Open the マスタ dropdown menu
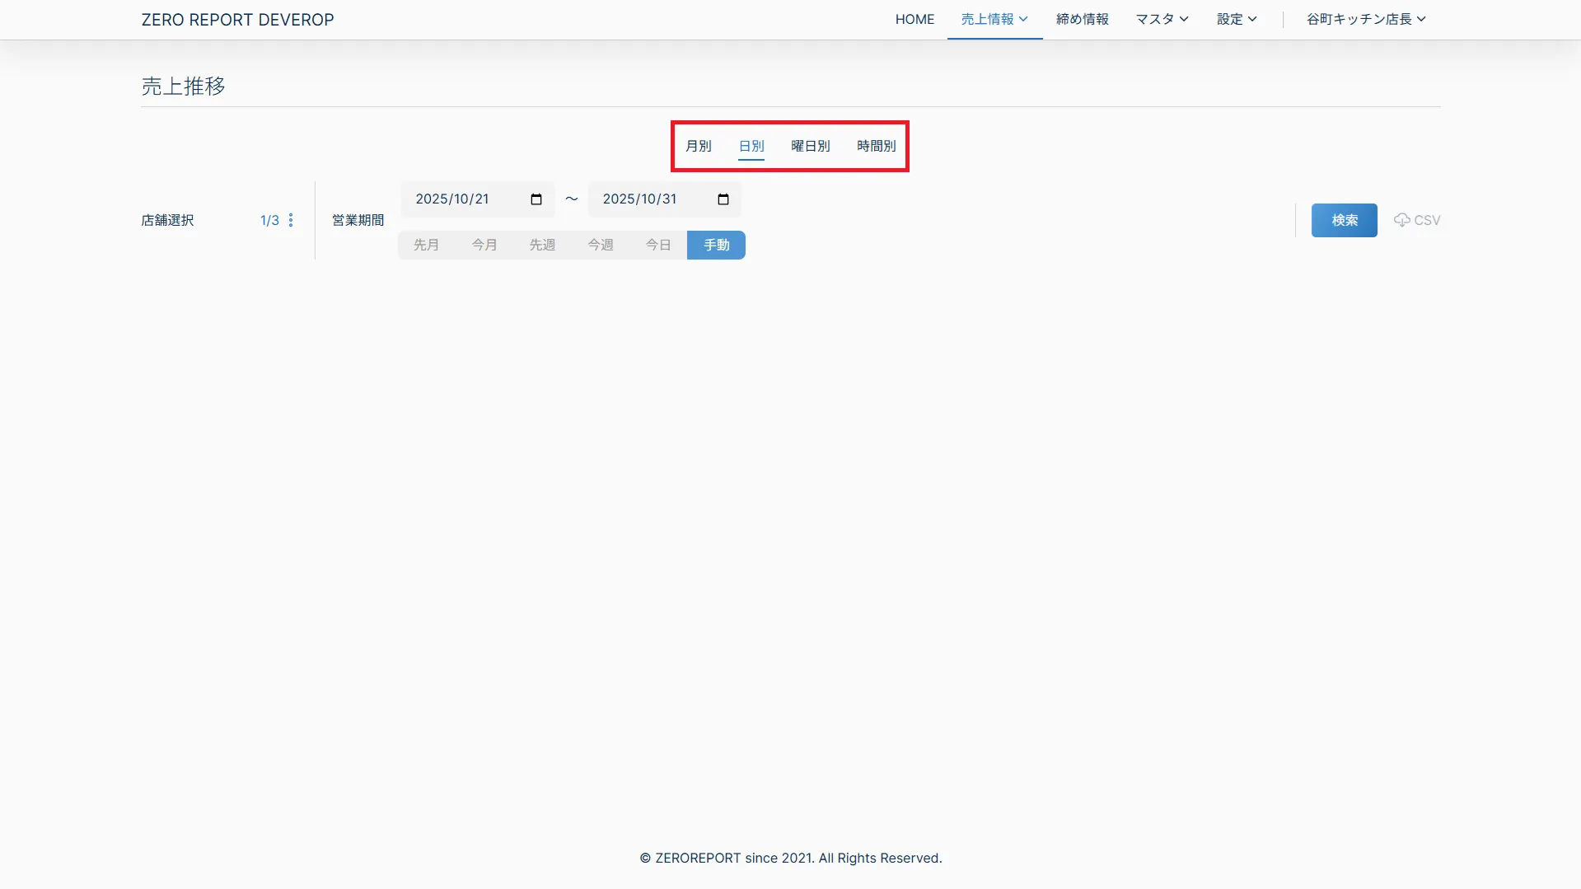The width and height of the screenshot is (1581, 889). (x=1162, y=19)
